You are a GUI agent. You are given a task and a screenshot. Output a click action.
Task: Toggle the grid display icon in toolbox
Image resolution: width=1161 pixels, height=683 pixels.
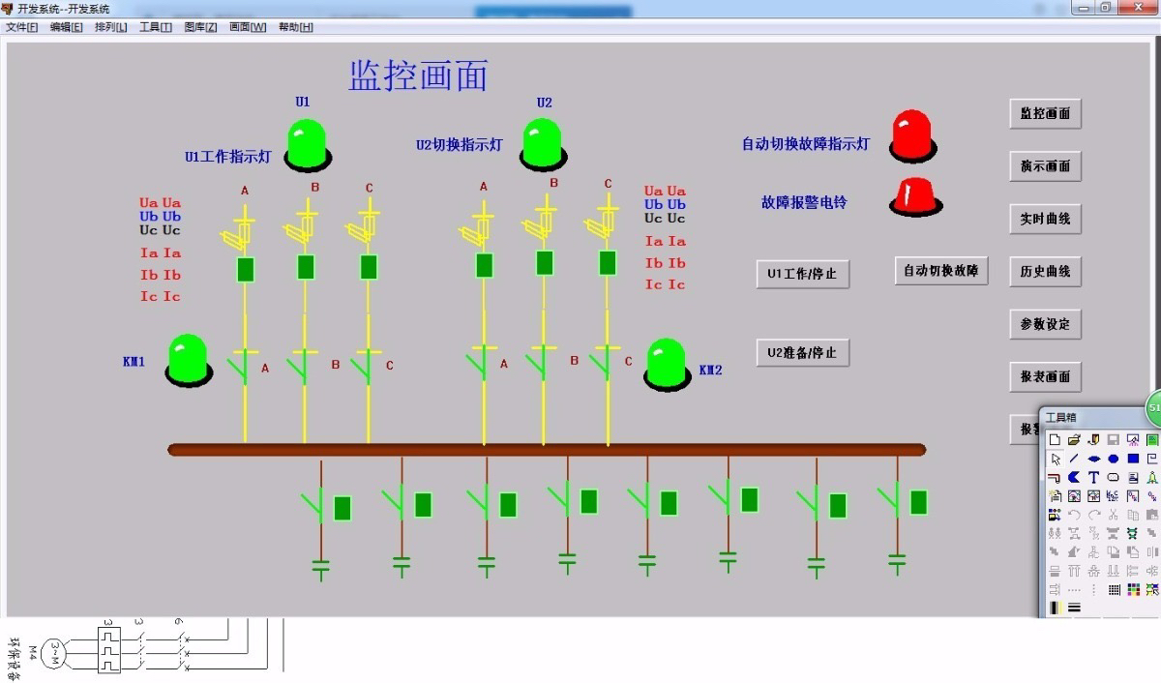[x=1114, y=589]
